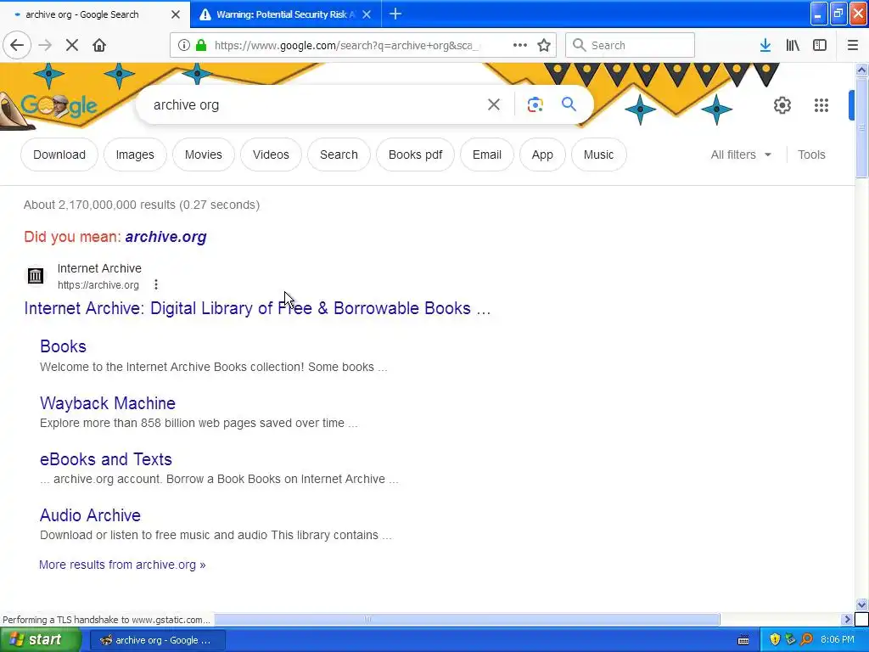Image resolution: width=869 pixels, height=652 pixels.
Task: Click the shield security tray icon
Action: [774, 639]
